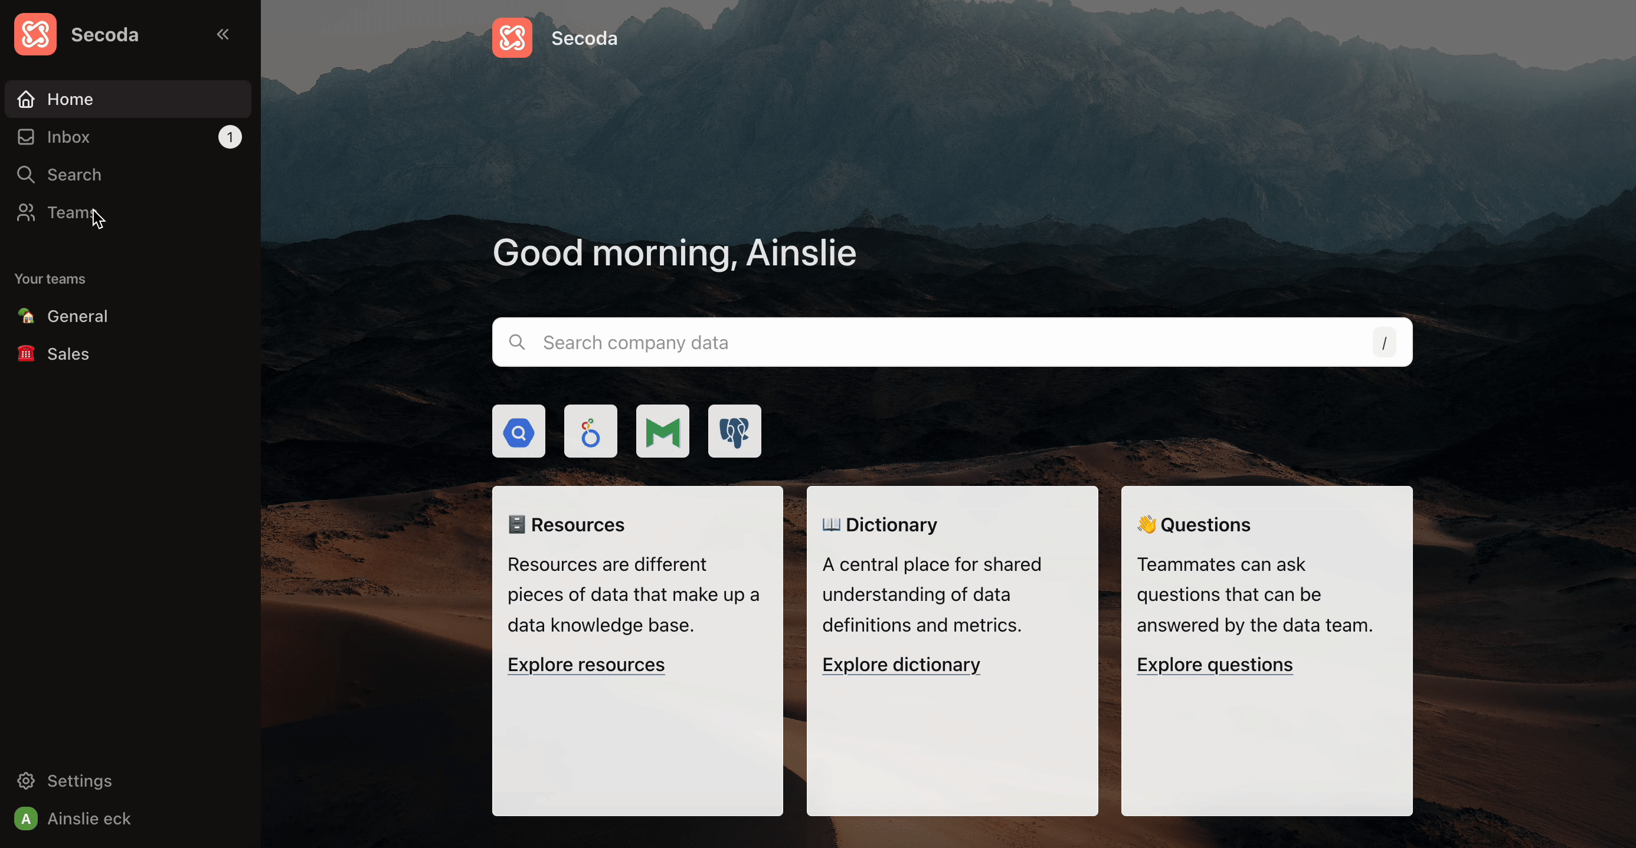
Task: Collapse the sidebar with the double-chevron icon
Action: click(x=223, y=34)
